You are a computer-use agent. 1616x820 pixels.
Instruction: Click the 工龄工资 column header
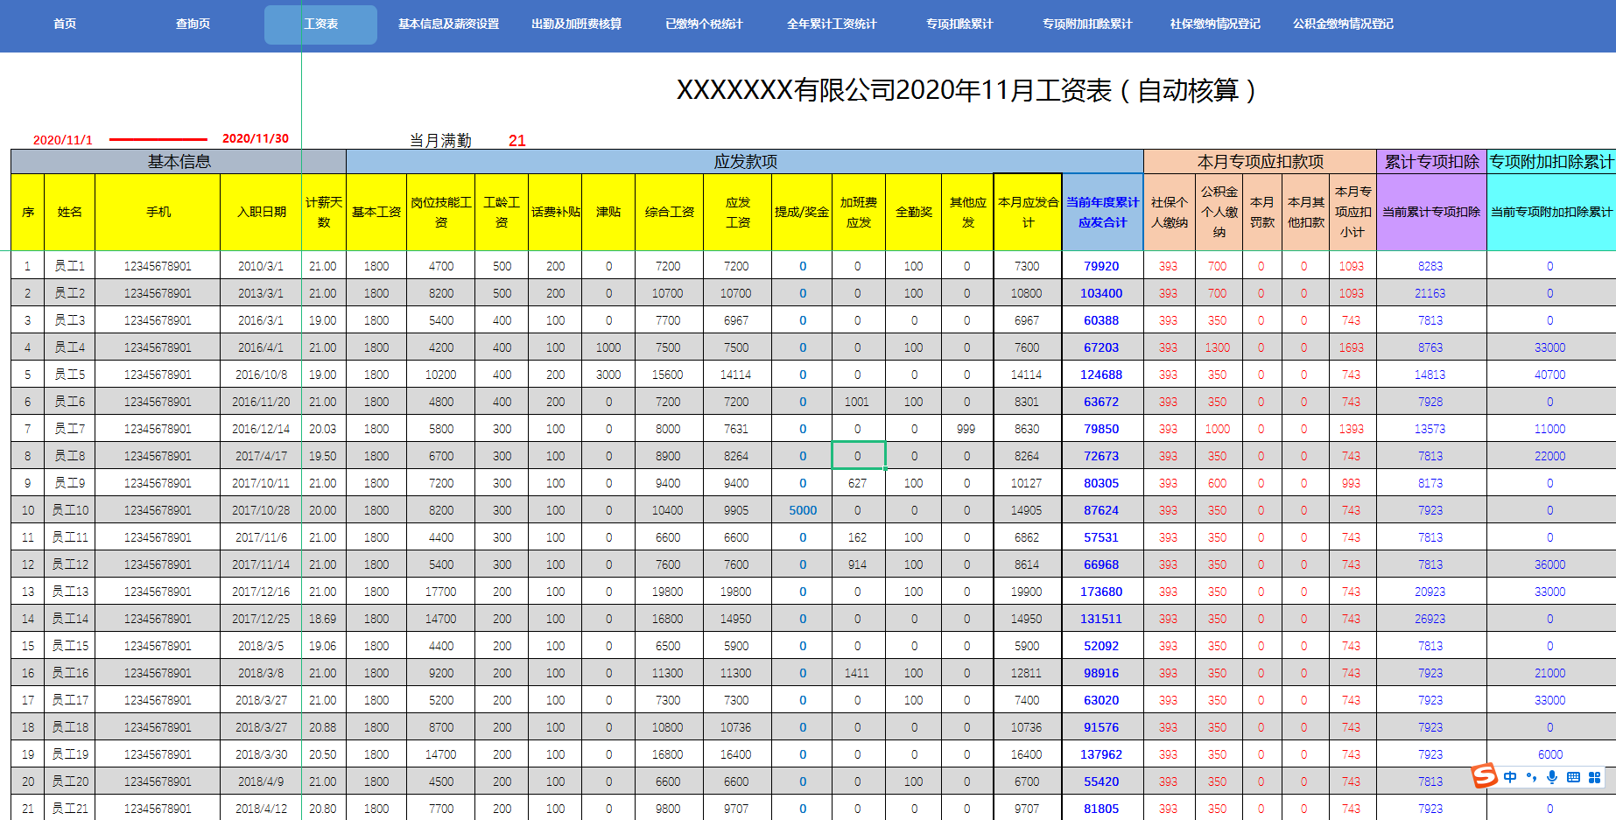click(502, 212)
